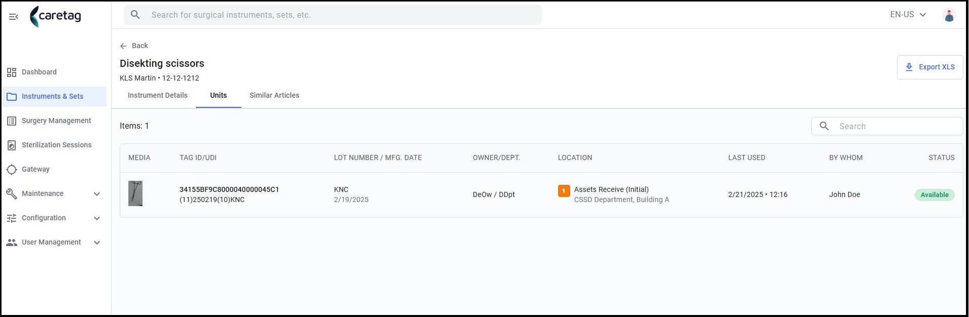The image size is (969, 317).
Task: Switch to the Instrument Details tab
Action: click(x=158, y=95)
